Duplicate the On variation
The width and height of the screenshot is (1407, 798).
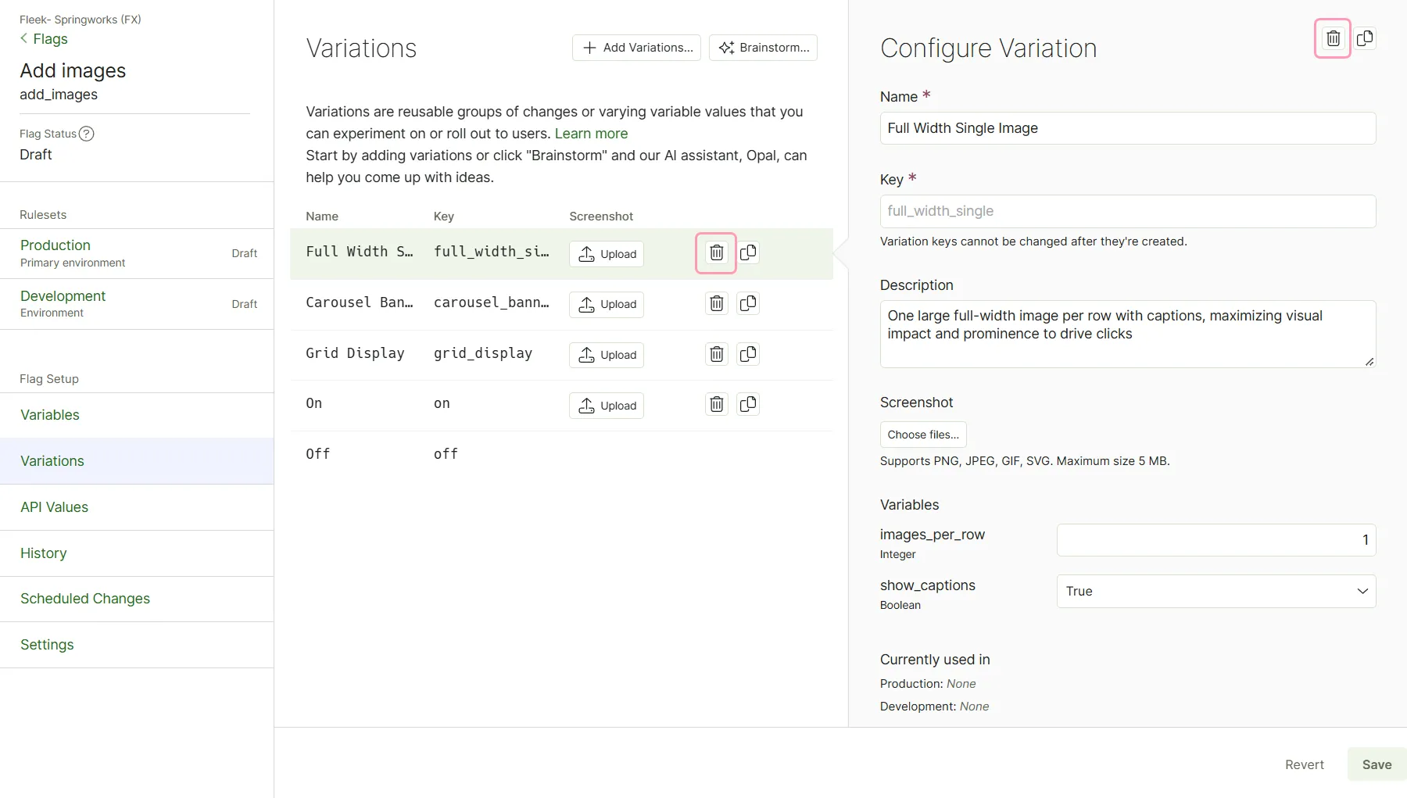[x=748, y=404]
